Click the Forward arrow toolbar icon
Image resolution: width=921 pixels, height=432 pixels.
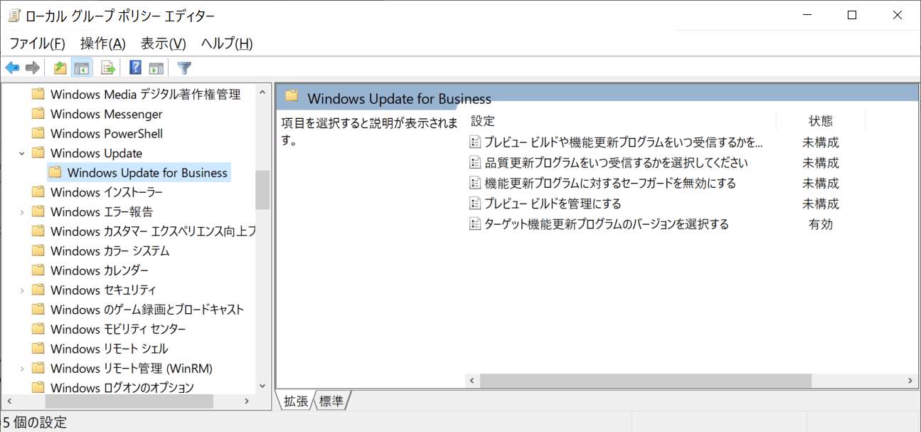pos(32,68)
